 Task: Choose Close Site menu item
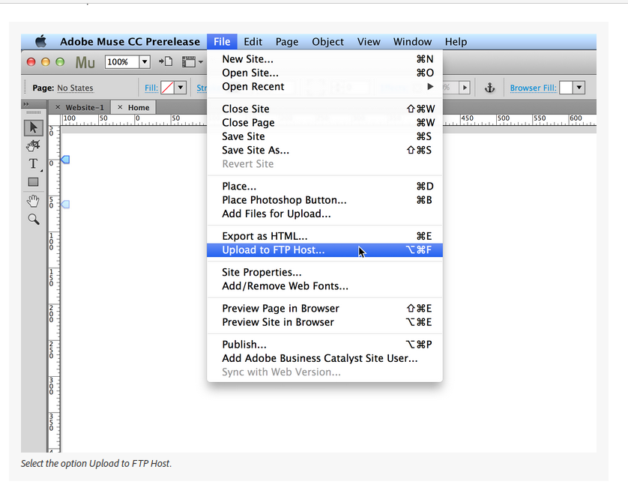click(324, 109)
